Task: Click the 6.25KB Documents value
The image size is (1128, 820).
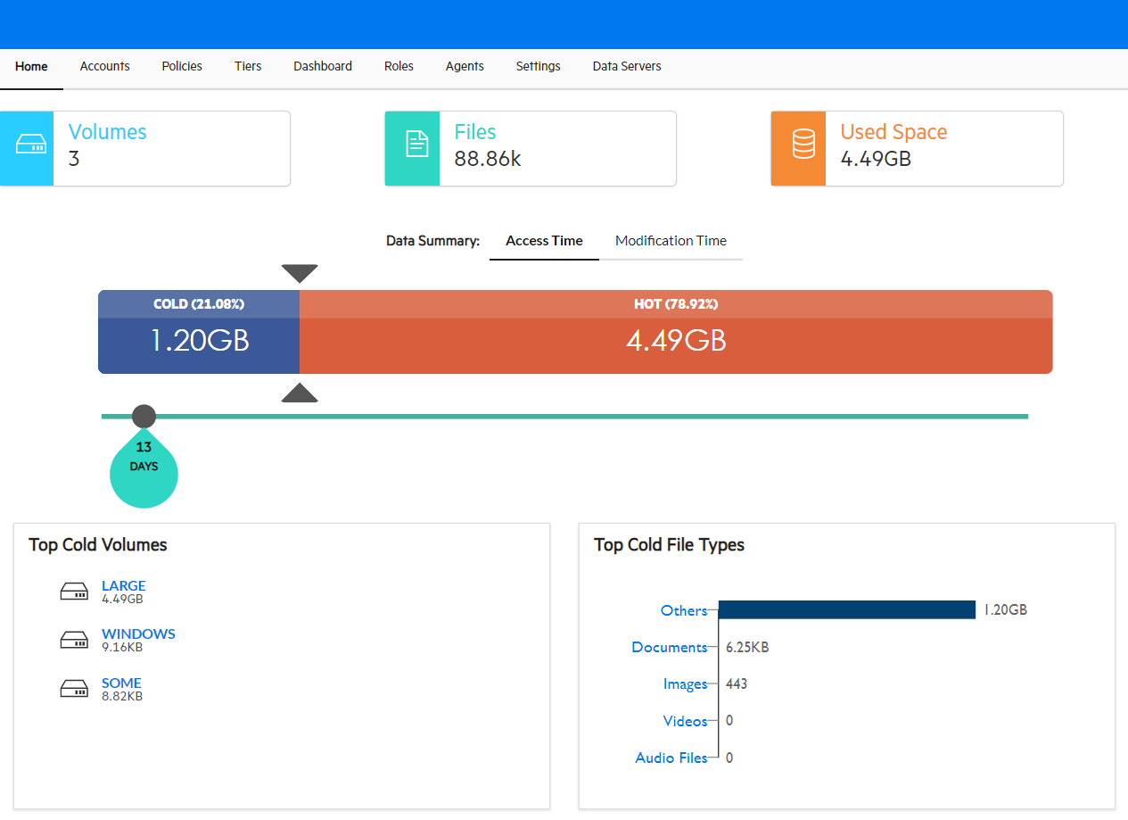Action: pyautogui.click(x=747, y=648)
